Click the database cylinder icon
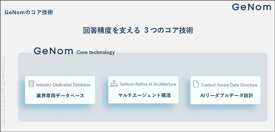 (x=32, y=84)
